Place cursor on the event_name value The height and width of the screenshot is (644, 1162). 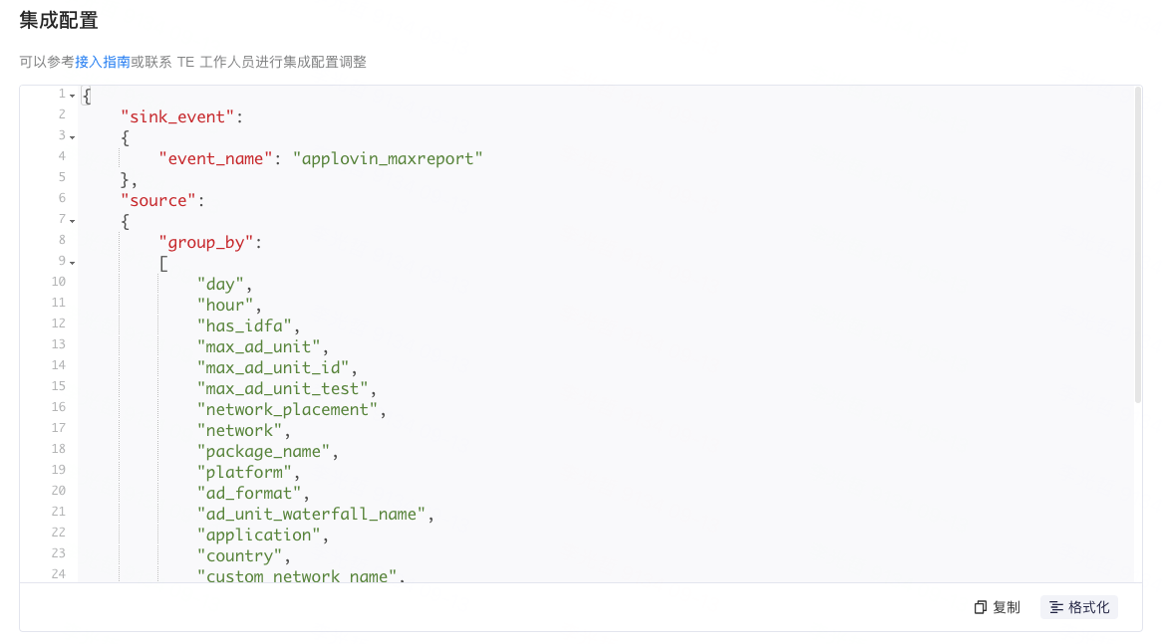[389, 157]
